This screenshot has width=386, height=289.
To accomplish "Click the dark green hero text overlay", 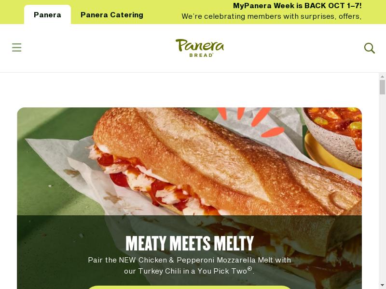I will coord(189,252).
